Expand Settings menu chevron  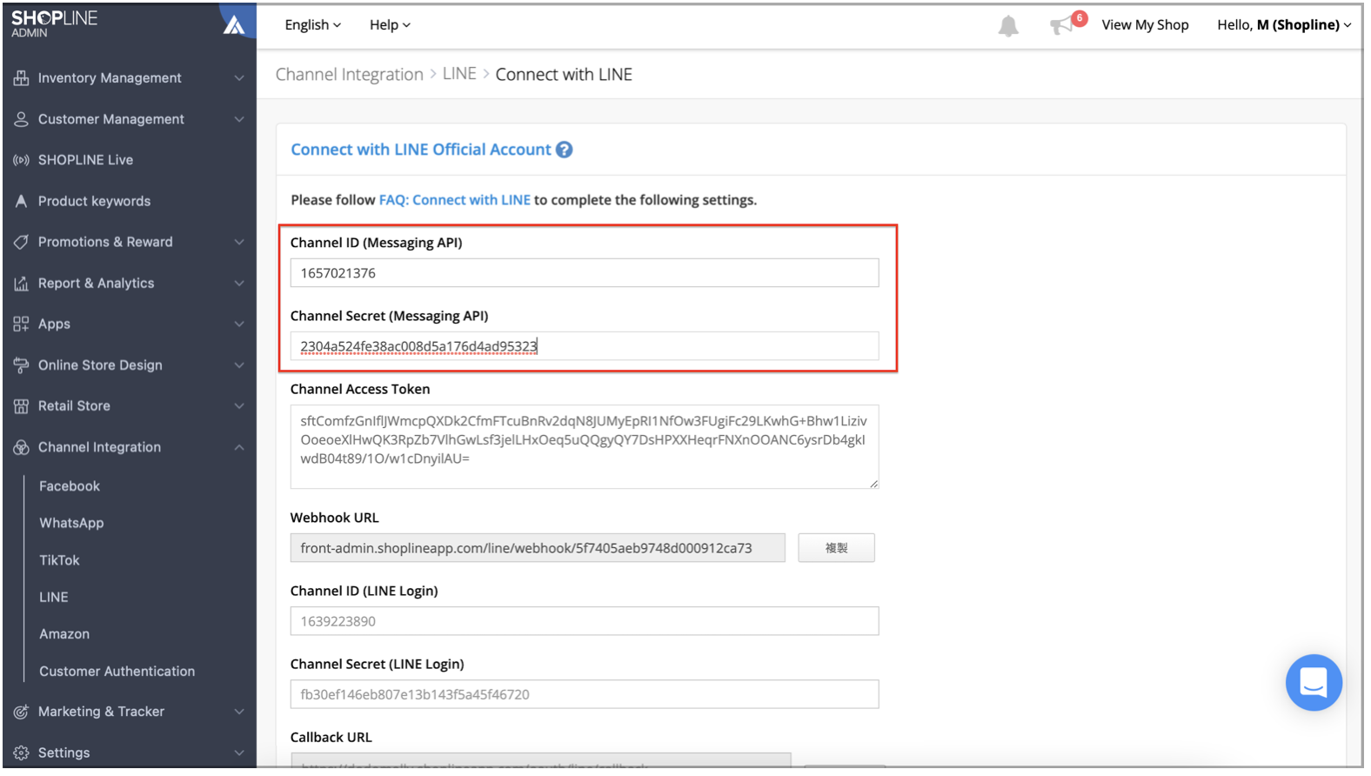[x=239, y=753]
